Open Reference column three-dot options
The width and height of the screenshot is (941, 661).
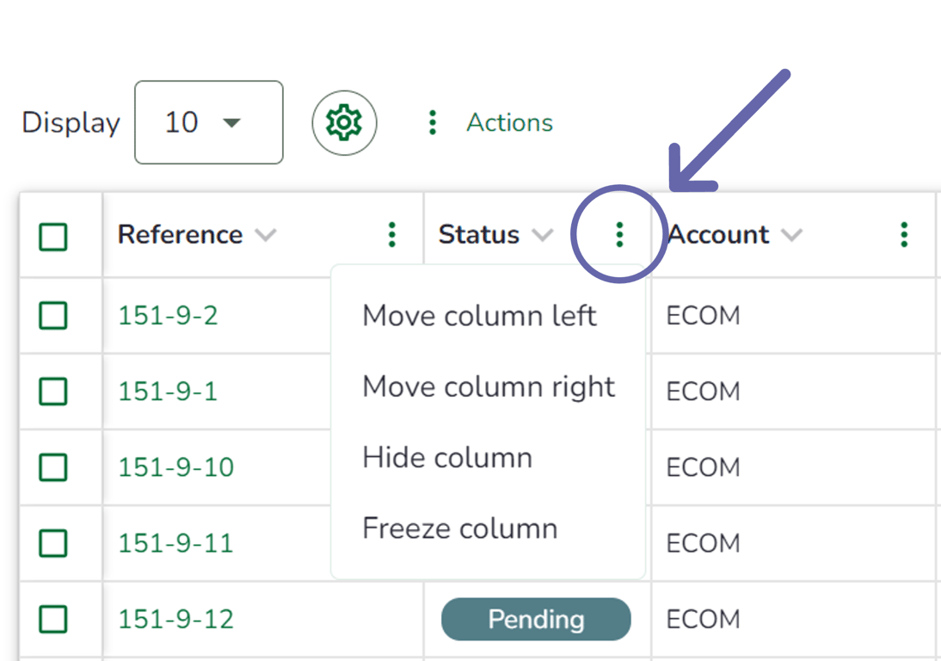pos(391,234)
